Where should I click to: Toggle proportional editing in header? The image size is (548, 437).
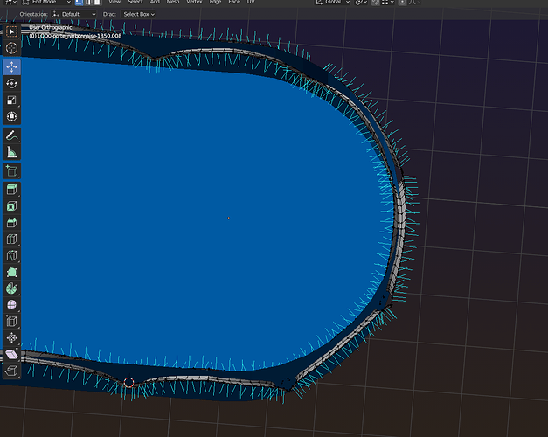pyautogui.click(x=402, y=2)
